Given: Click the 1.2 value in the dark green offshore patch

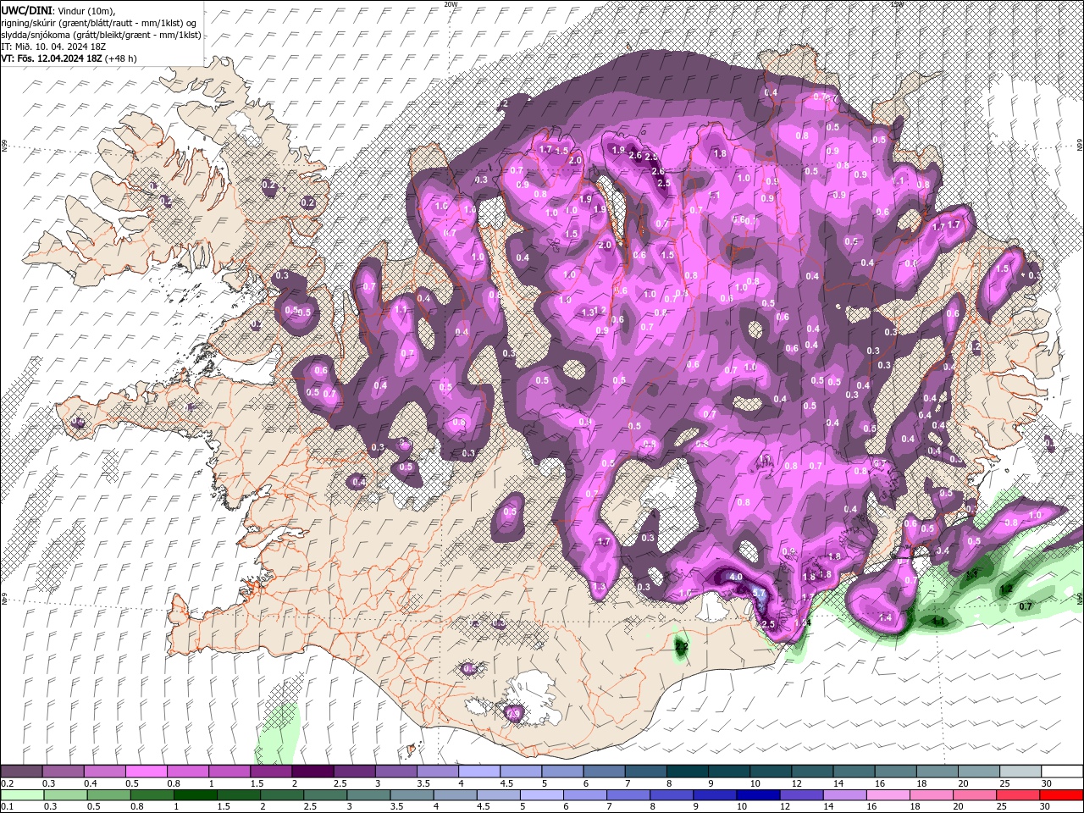Looking at the screenshot, I should [x=1006, y=589].
